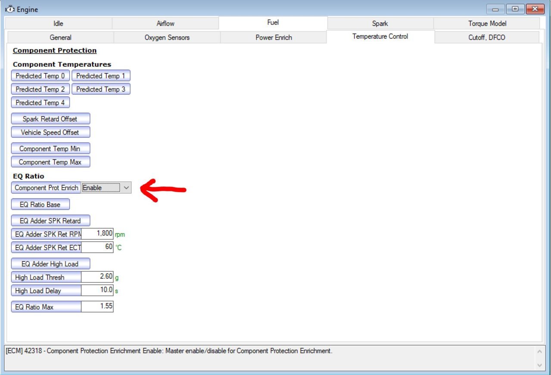This screenshot has width=551, height=375.
Task: Edit the EQ Adder SPK Ret RPM value
Action: click(x=97, y=234)
